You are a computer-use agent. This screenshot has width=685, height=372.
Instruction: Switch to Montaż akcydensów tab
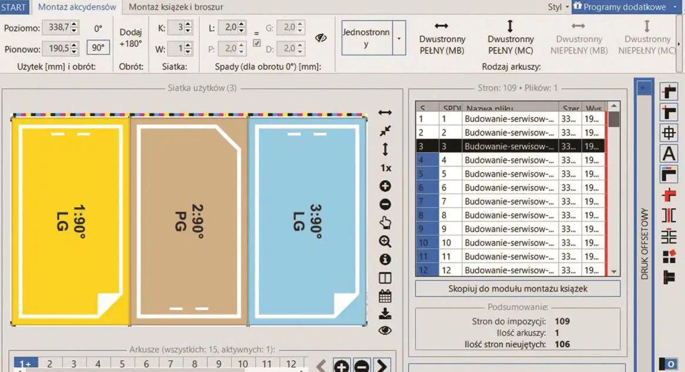coord(77,7)
